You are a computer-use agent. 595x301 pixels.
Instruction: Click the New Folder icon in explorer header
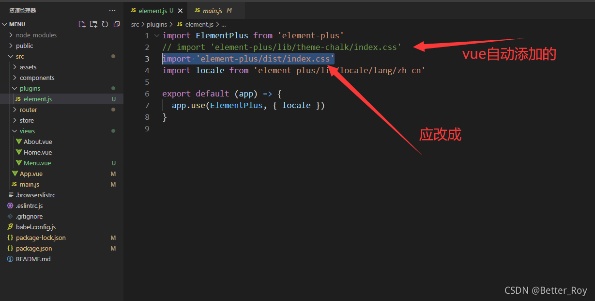[x=93, y=24]
